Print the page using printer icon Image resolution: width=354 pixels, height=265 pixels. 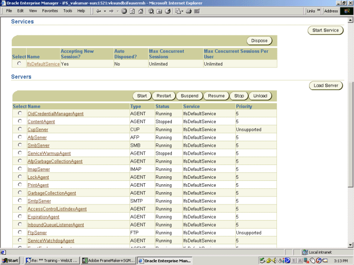(x=189, y=11)
